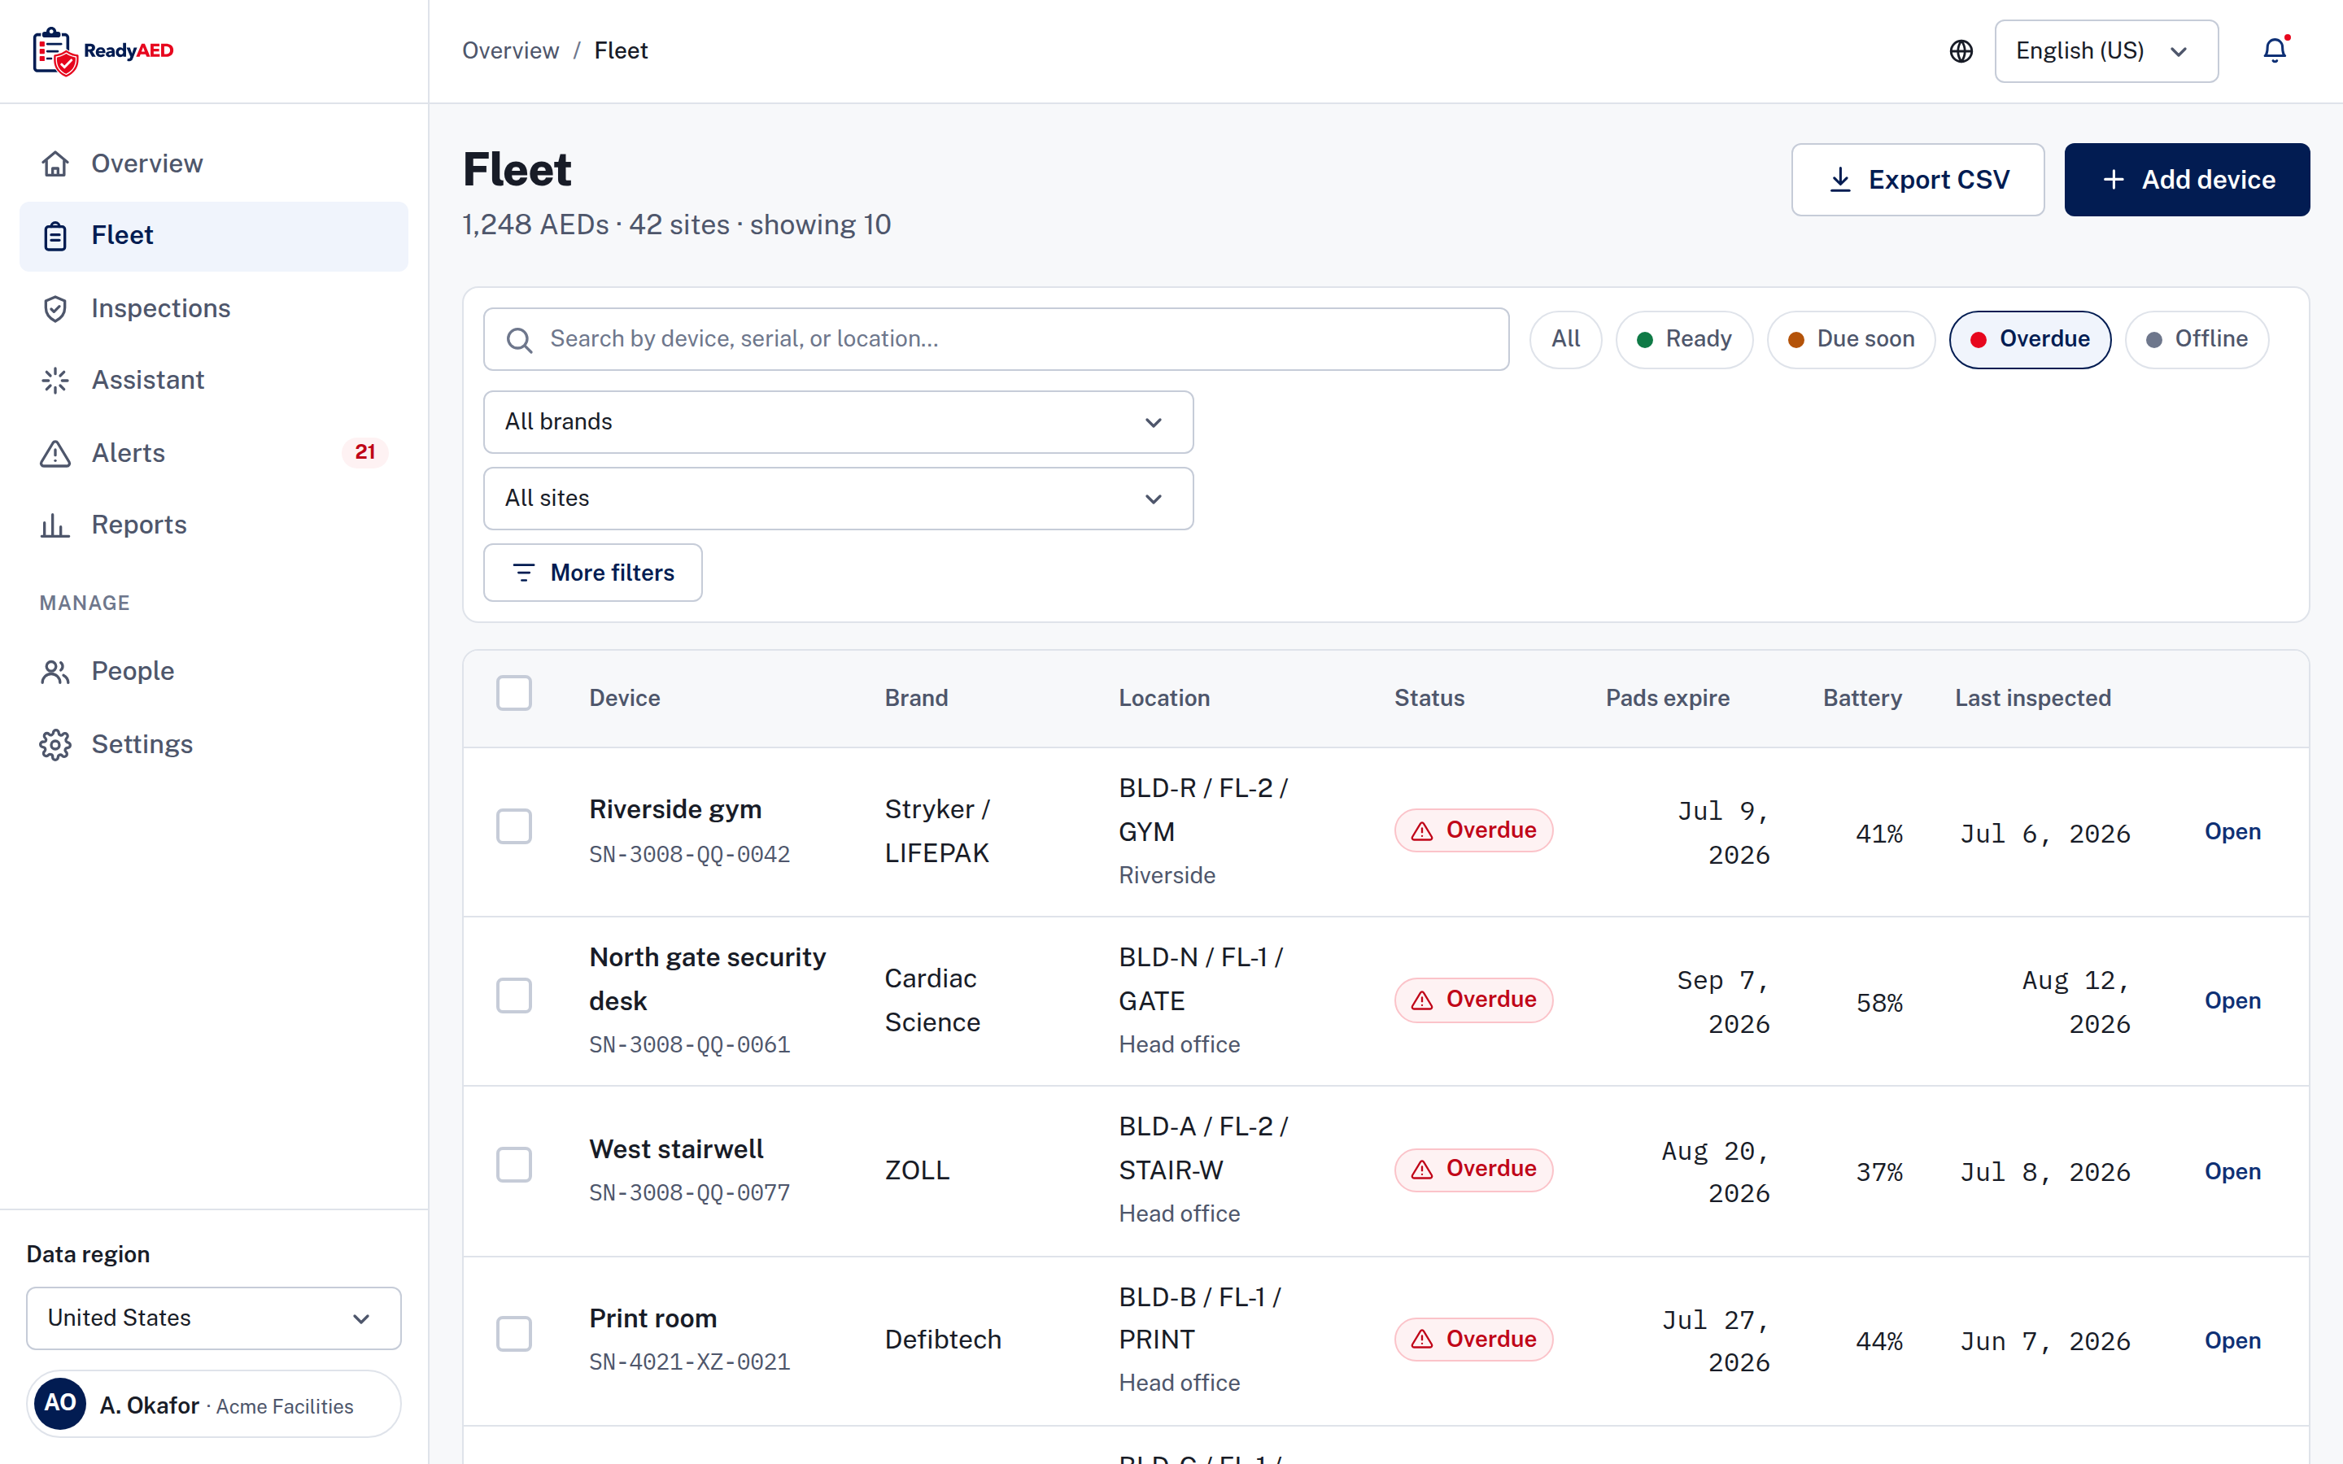2343x1464 pixels.
Task: Click the ReadyAED logo icon
Action: point(55,51)
